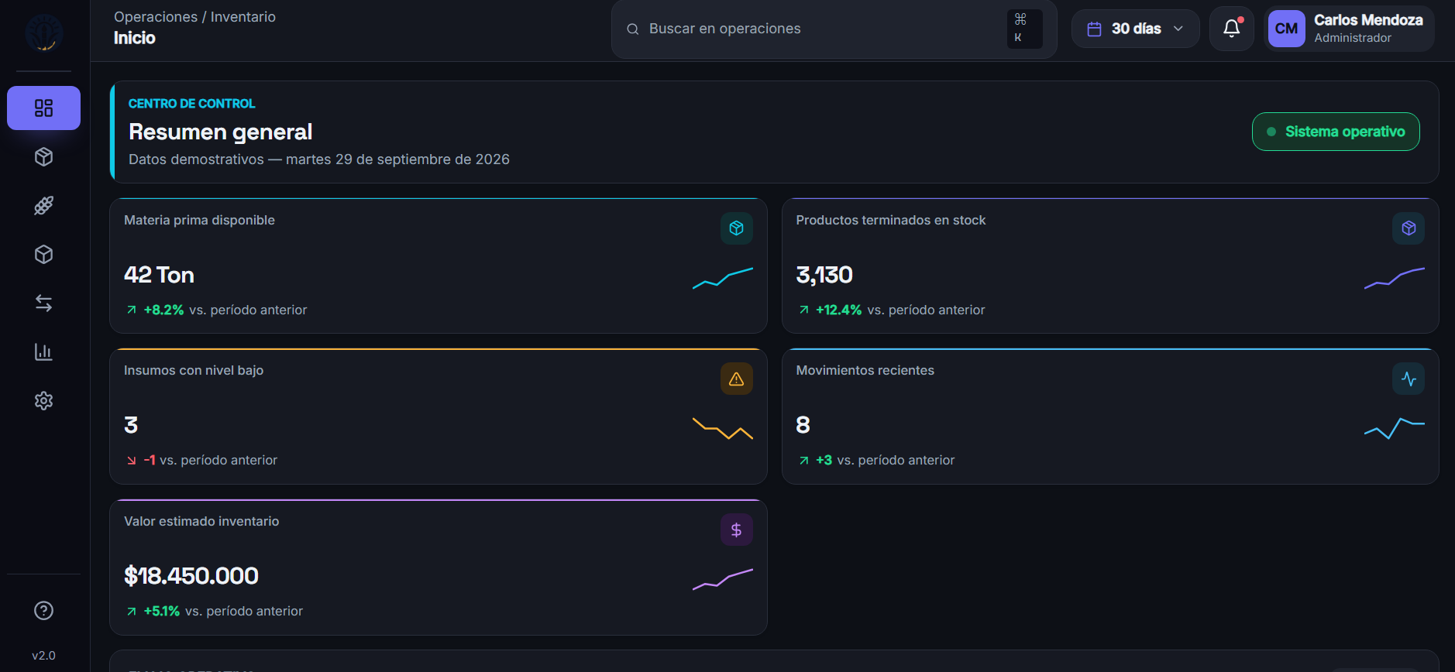Open the package icon with tape line in sidebar
The image size is (1455, 672).
[43, 157]
